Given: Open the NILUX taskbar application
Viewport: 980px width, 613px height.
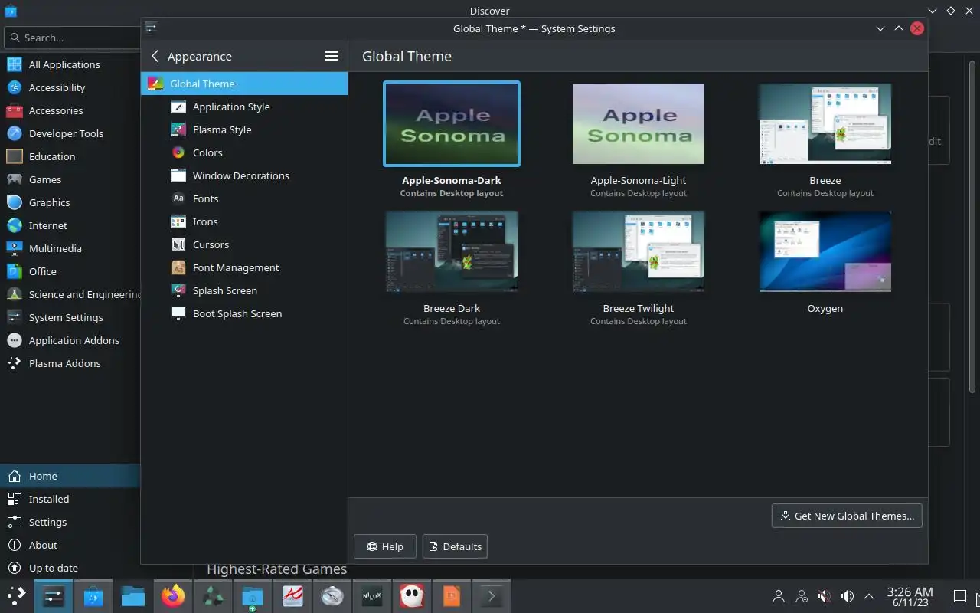Looking at the screenshot, I should coord(372,596).
